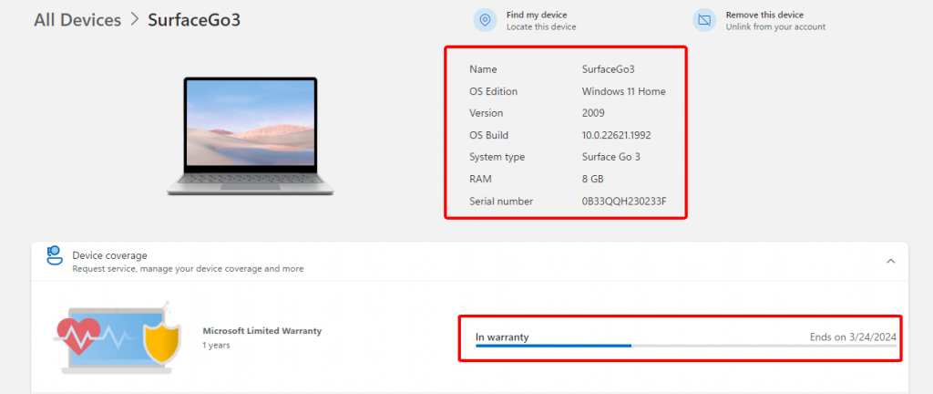Click the Surface laptop device image
Screen dimensions: 933x394
[250, 136]
